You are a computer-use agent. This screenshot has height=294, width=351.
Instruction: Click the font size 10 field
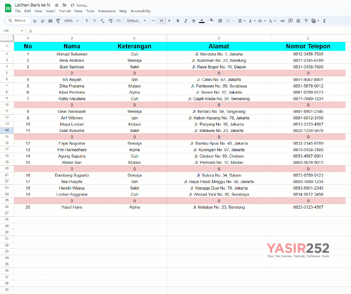coord(161,21)
